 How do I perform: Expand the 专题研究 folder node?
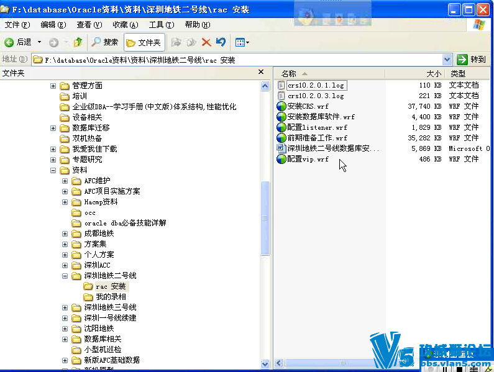click(53, 160)
